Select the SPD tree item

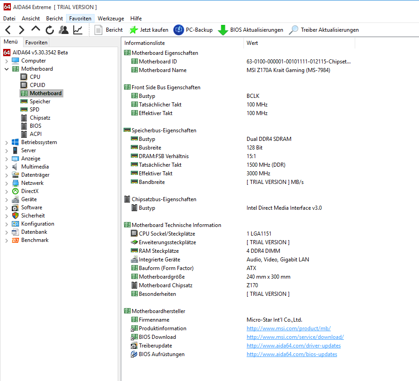point(34,110)
